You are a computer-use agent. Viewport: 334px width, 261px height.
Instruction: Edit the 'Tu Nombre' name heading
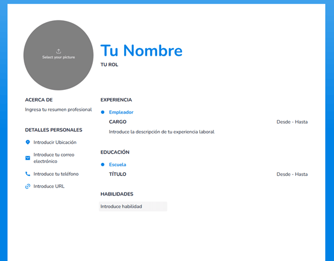[x=141, y=50]
